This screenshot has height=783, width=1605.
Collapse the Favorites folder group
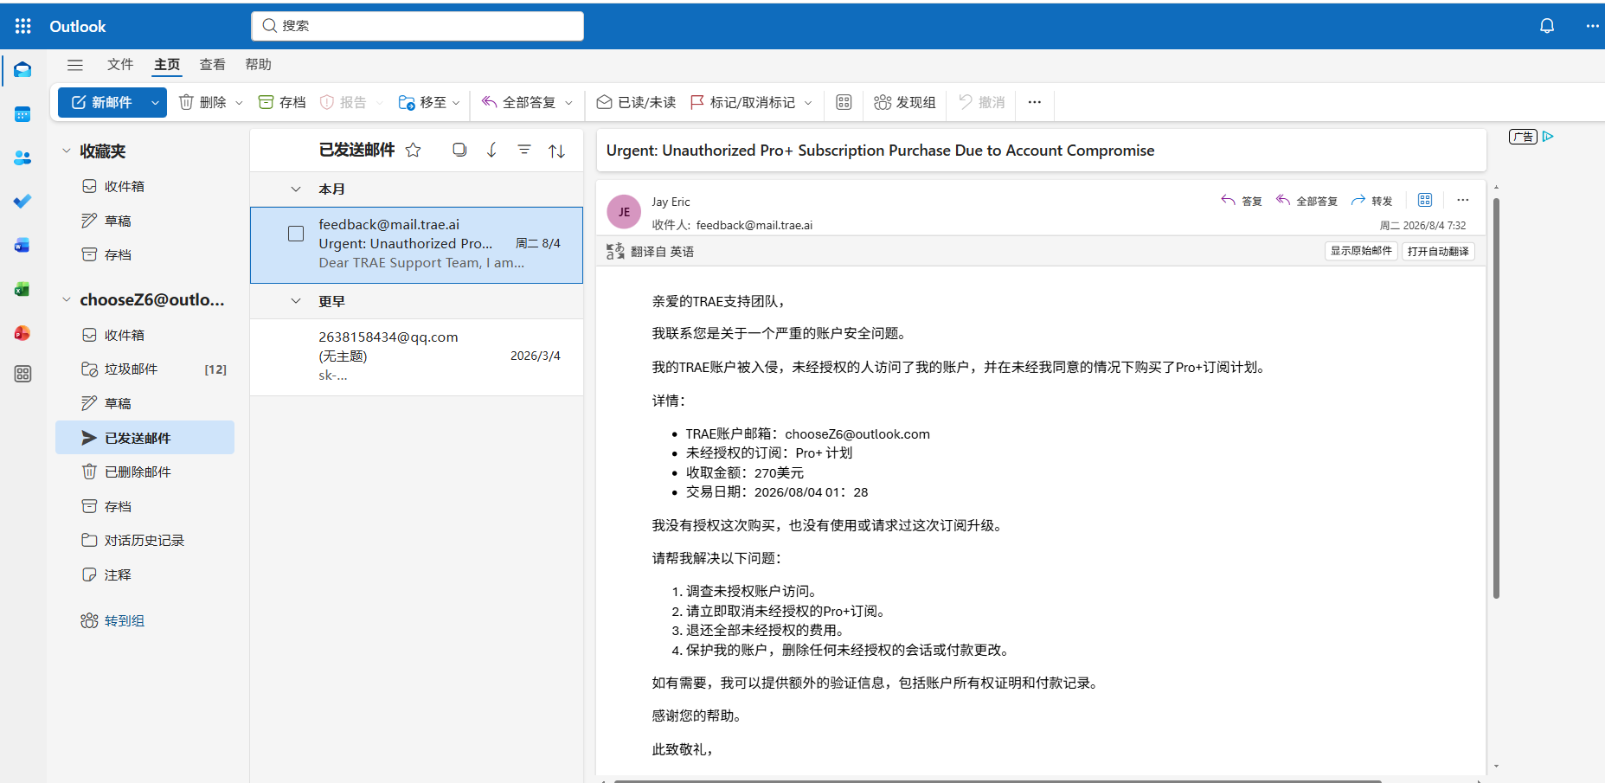click(66, 151)
